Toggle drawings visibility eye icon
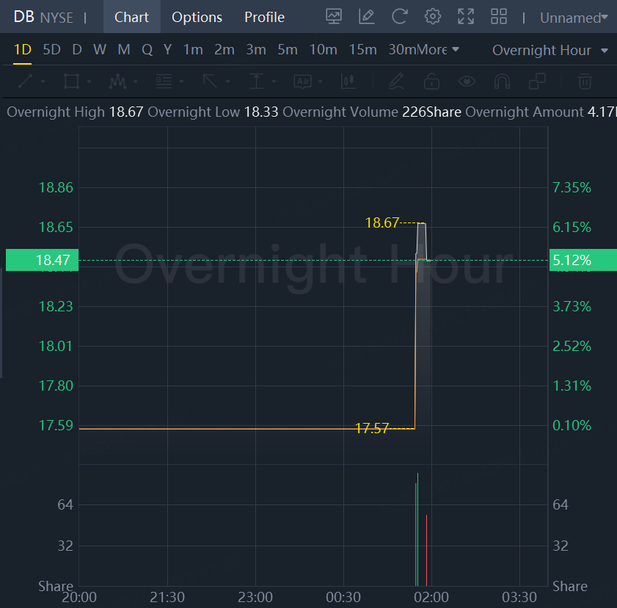The height and width of the screenshot is (608, 617). (x=467, y=81)
